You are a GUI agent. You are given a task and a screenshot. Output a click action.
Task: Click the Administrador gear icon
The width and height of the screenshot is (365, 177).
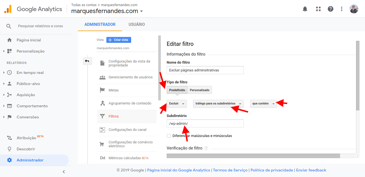[x=9, y=160]
